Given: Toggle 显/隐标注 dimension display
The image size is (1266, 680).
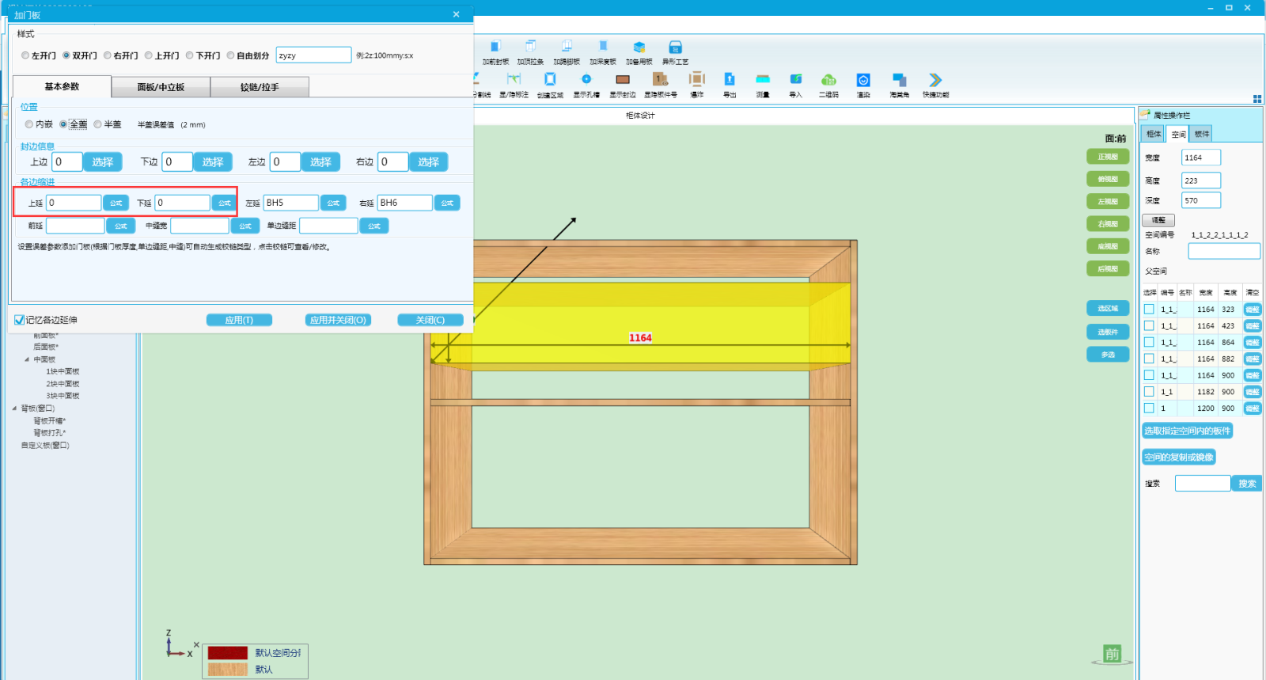Looking at the screenshot, I should click(x=514, y=79).
